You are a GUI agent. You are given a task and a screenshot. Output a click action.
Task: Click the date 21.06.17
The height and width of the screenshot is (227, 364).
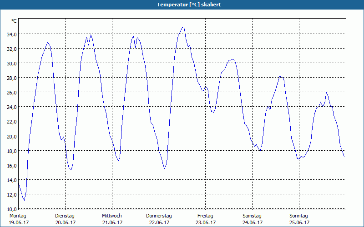(x=112, y=222)
